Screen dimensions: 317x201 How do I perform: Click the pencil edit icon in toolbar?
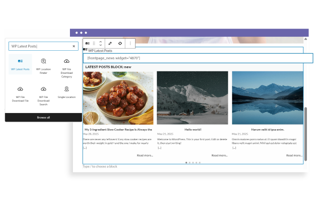click(110, 44)
